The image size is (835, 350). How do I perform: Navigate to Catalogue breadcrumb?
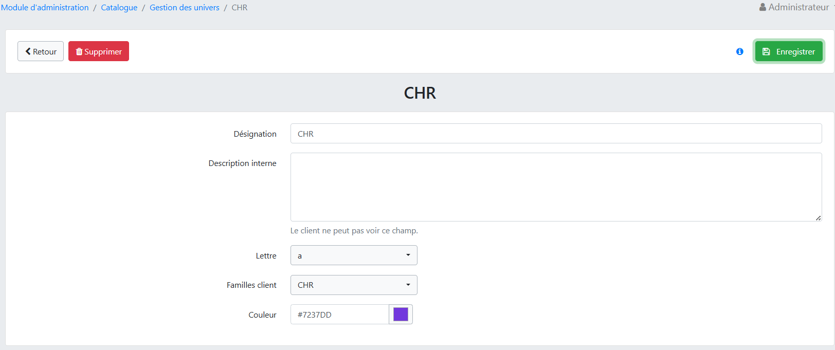point(119,8)
